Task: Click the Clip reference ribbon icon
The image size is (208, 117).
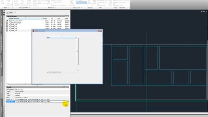Action: pyautogui.click(x=44, y=2)
